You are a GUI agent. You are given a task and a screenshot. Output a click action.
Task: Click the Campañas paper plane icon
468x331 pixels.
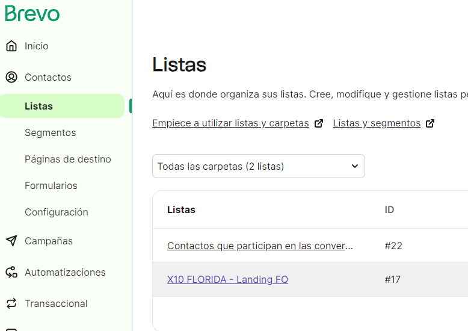pos(11,241)
